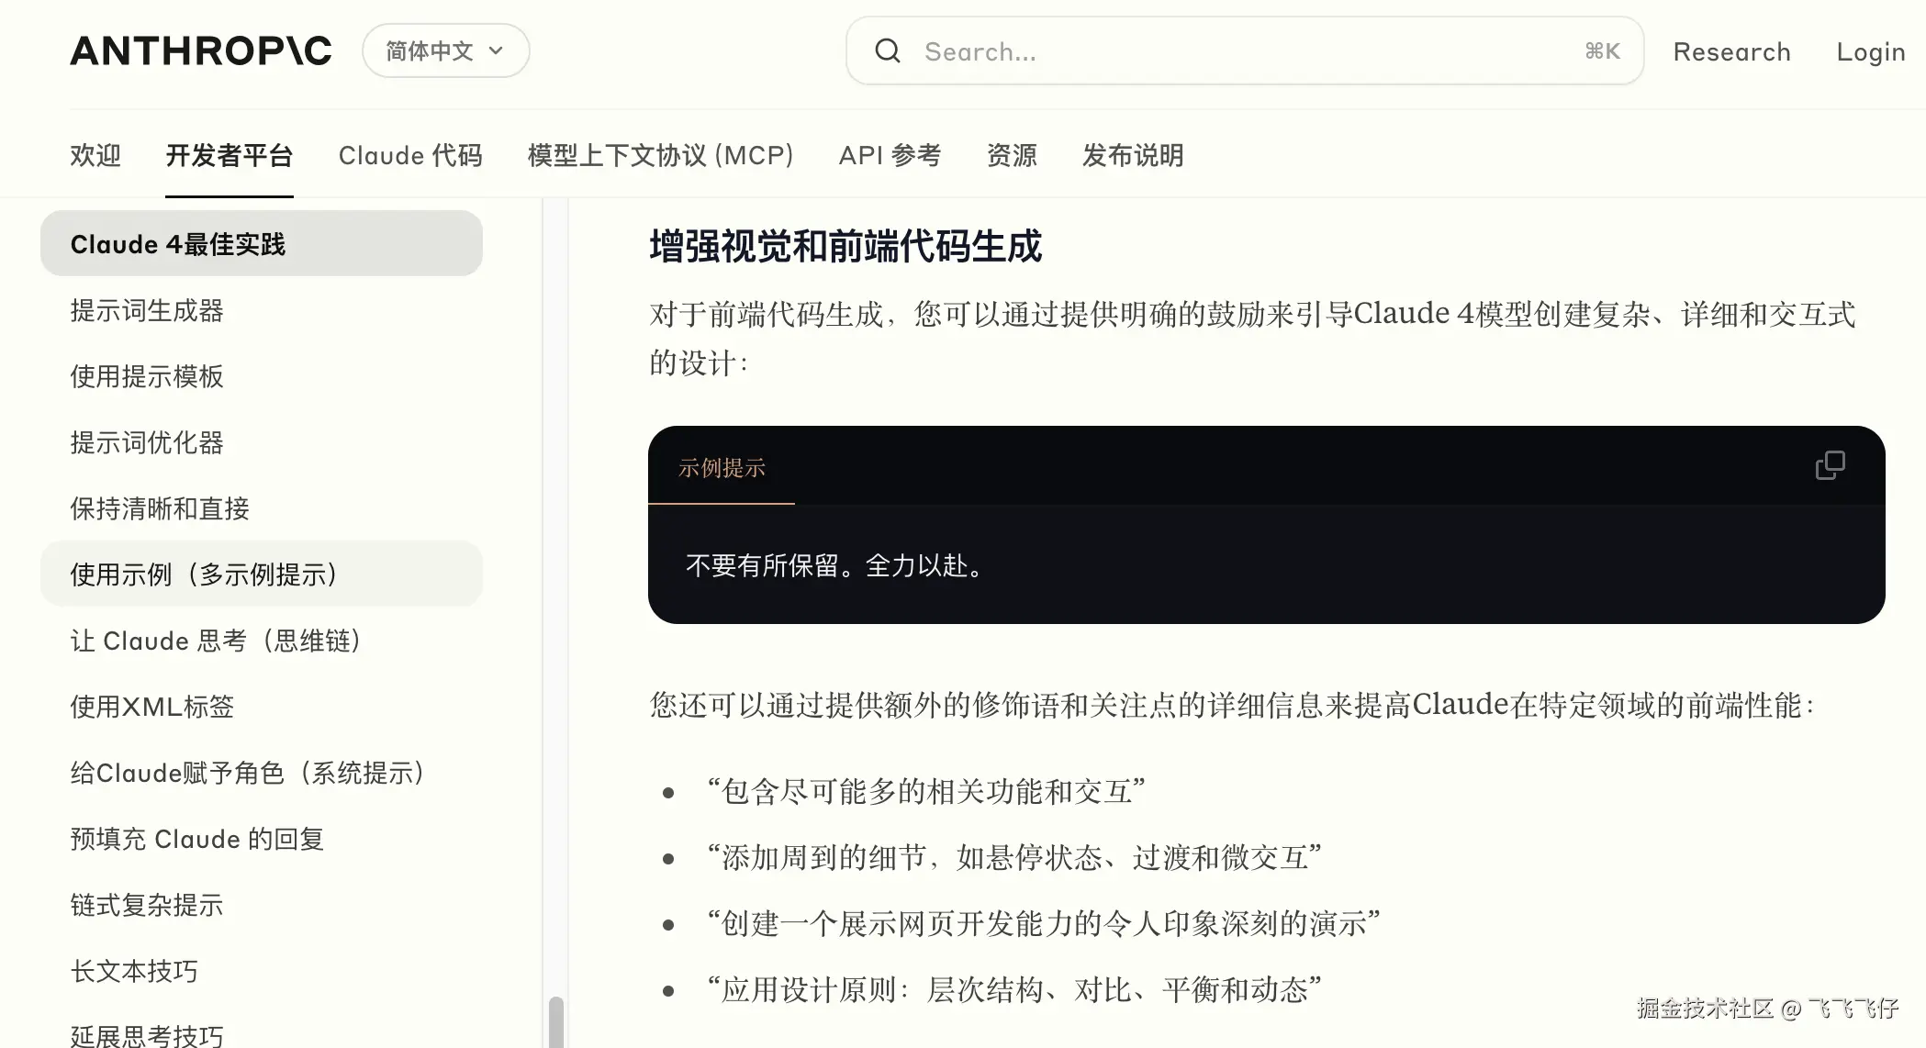The height and width of the screenshot is (1048, 1926).
Task: Open the Research link
Action: pyautogui.click(x=1731, y=51)
